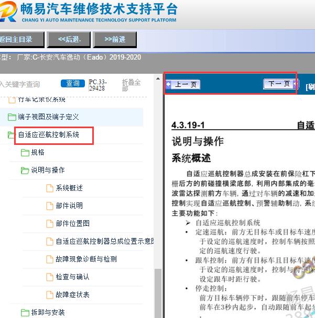Click document icon beside 部件位置图
This screenshot has height=318, width=315.
point(50,224)
